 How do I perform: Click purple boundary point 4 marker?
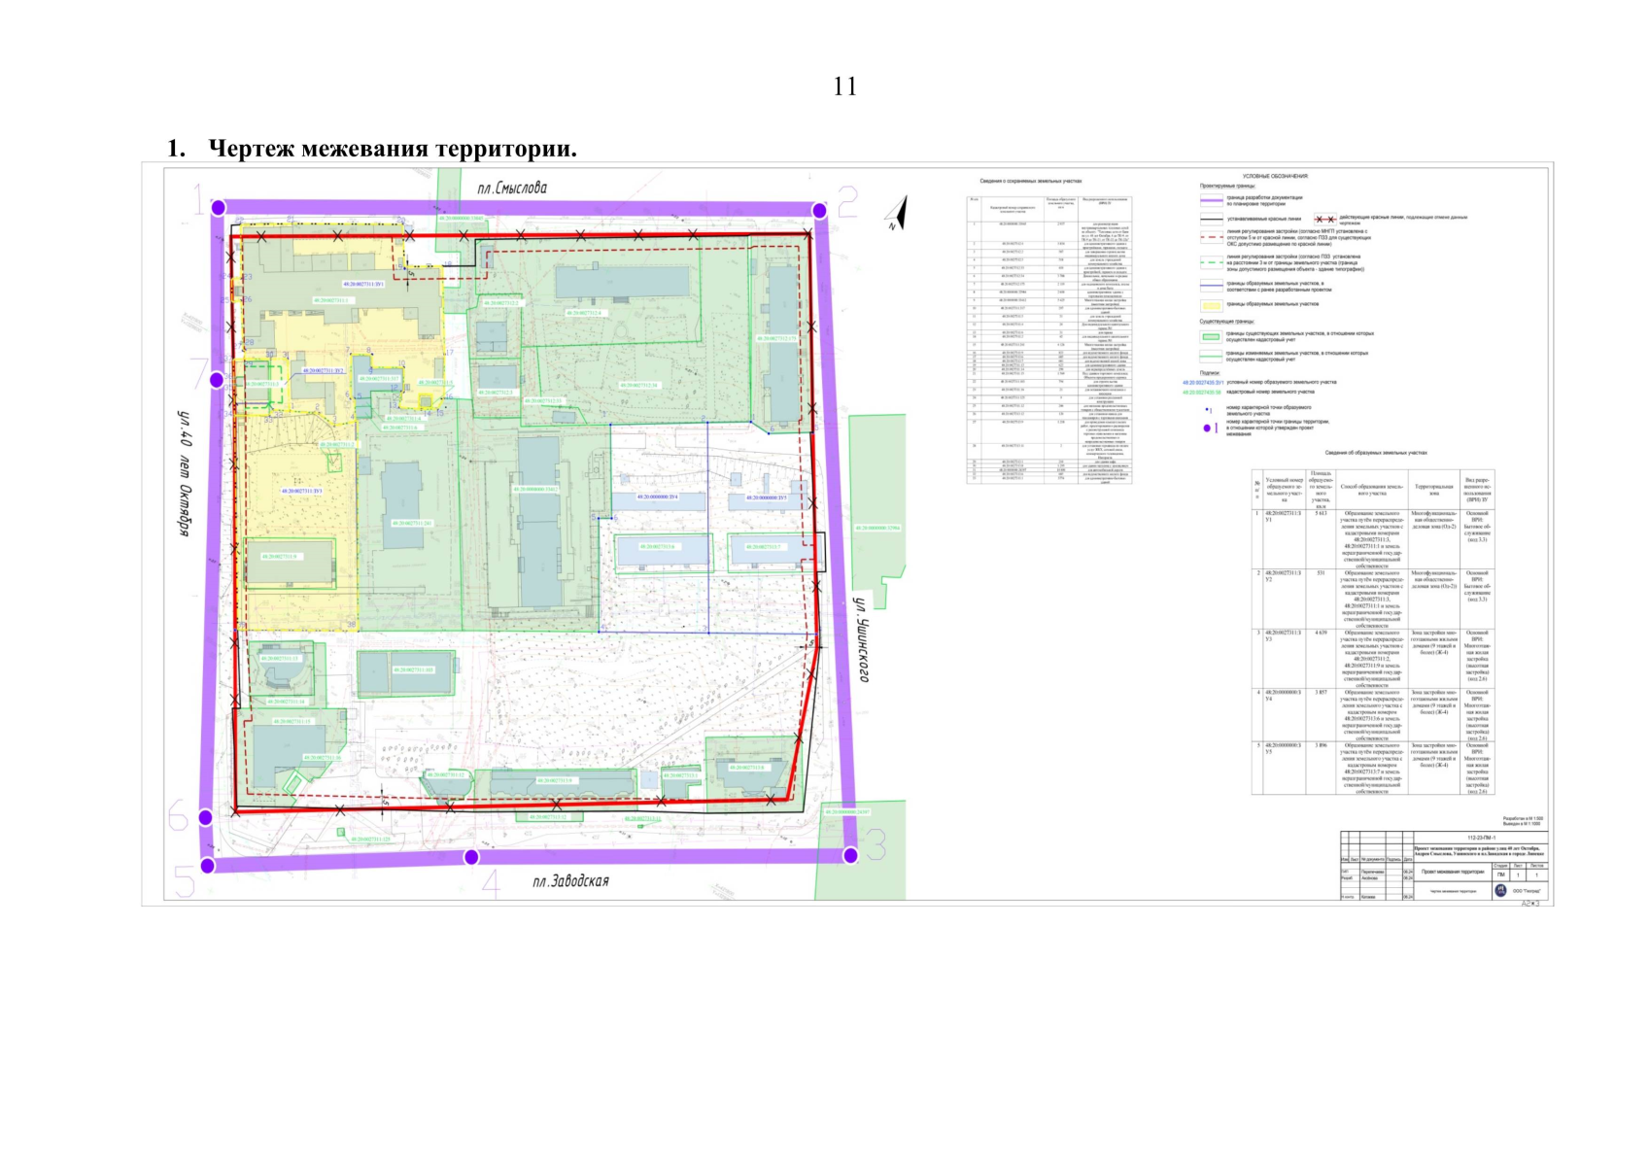click(471, 857)
